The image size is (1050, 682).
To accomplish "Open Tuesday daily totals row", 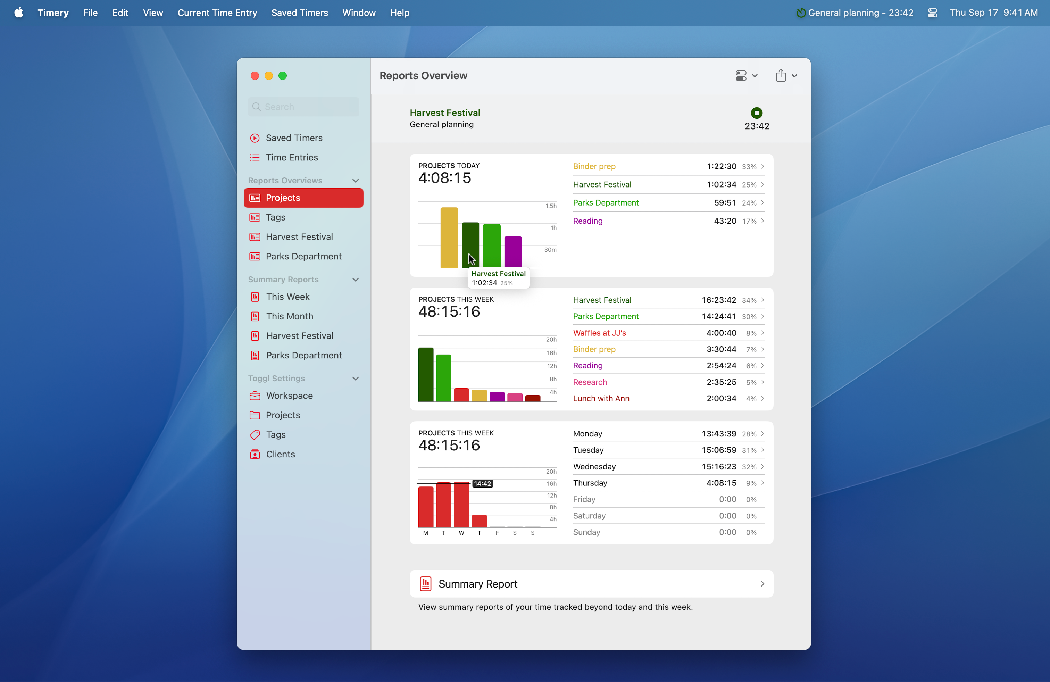I will [x=668, y=450].
